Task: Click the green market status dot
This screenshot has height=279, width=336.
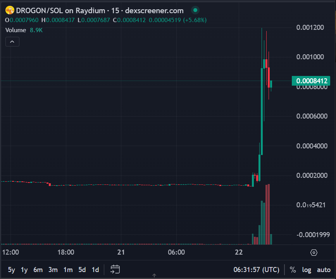Action: 195,10
